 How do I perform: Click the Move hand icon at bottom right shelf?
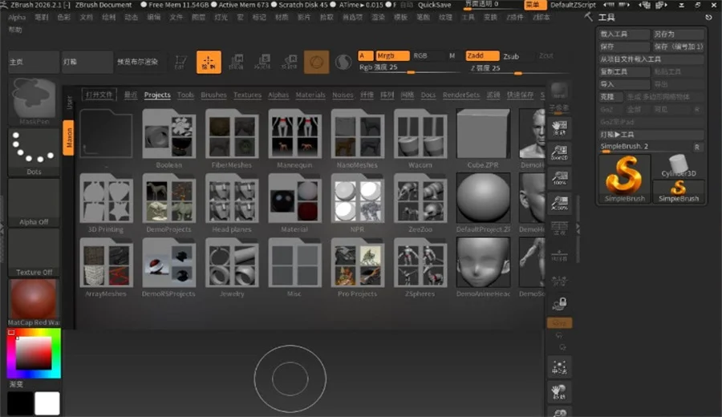tap(559, 392)
